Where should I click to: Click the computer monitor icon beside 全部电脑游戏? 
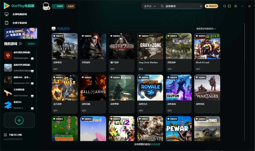7,14
